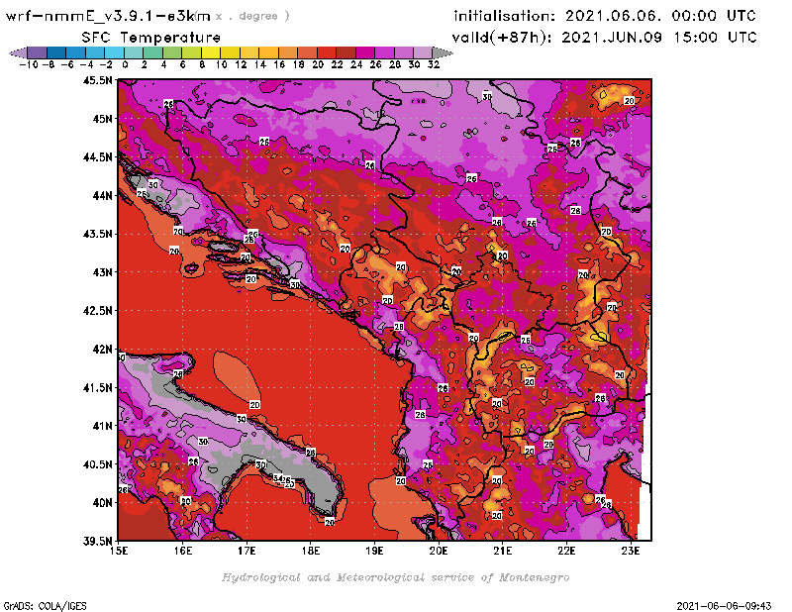792x612 pixels.
Task: Click yellow legend swatch between 8 and 10
Action: (211, 52)
